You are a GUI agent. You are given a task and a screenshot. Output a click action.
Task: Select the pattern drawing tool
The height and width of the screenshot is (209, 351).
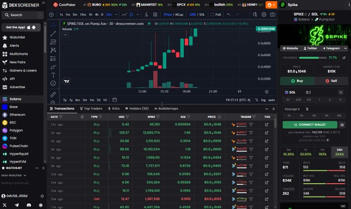click(x=53, y=50)
